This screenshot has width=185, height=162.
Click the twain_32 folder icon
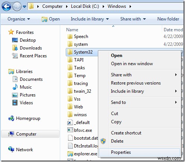pos(70,91)
